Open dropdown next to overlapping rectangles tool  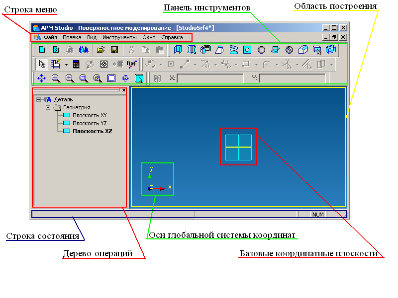point(331,65)
